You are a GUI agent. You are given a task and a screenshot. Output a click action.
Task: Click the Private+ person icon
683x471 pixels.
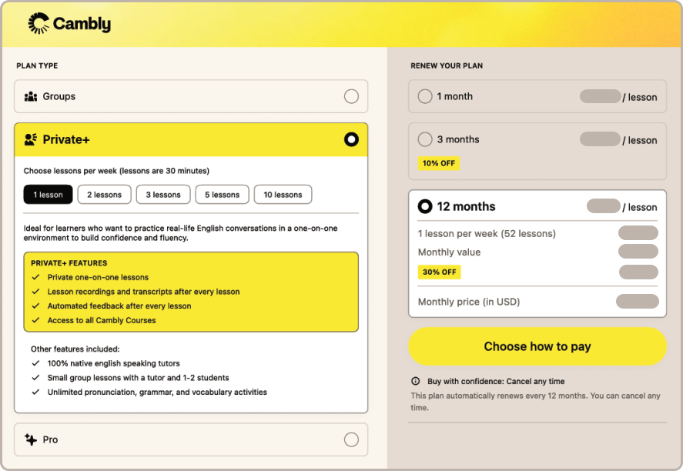29,139
